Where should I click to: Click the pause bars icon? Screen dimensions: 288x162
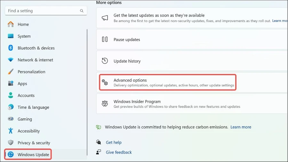point(105,39)
